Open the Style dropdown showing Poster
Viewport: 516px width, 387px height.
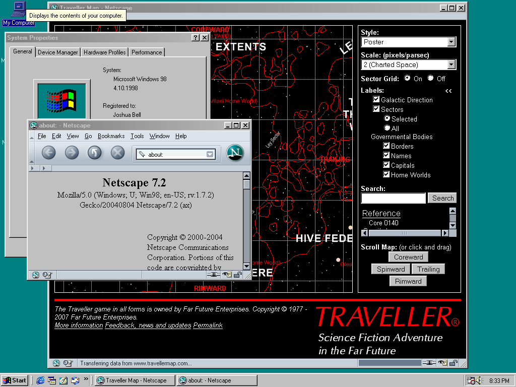coord(408,42)
